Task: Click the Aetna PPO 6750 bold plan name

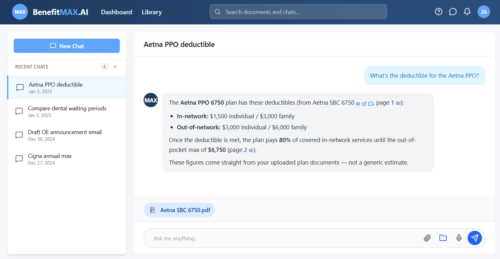Action: tap(202, 103)
